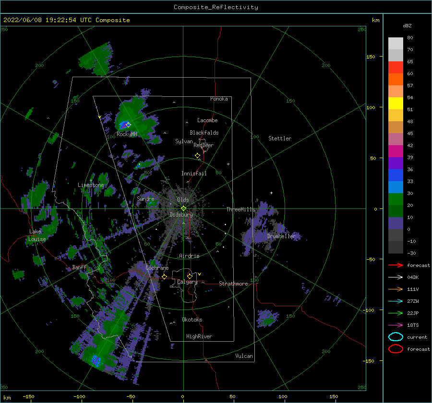The image size is (432, 403).
Task: Click the blue storm cell near RockyMH
Action: pos(124,125)
